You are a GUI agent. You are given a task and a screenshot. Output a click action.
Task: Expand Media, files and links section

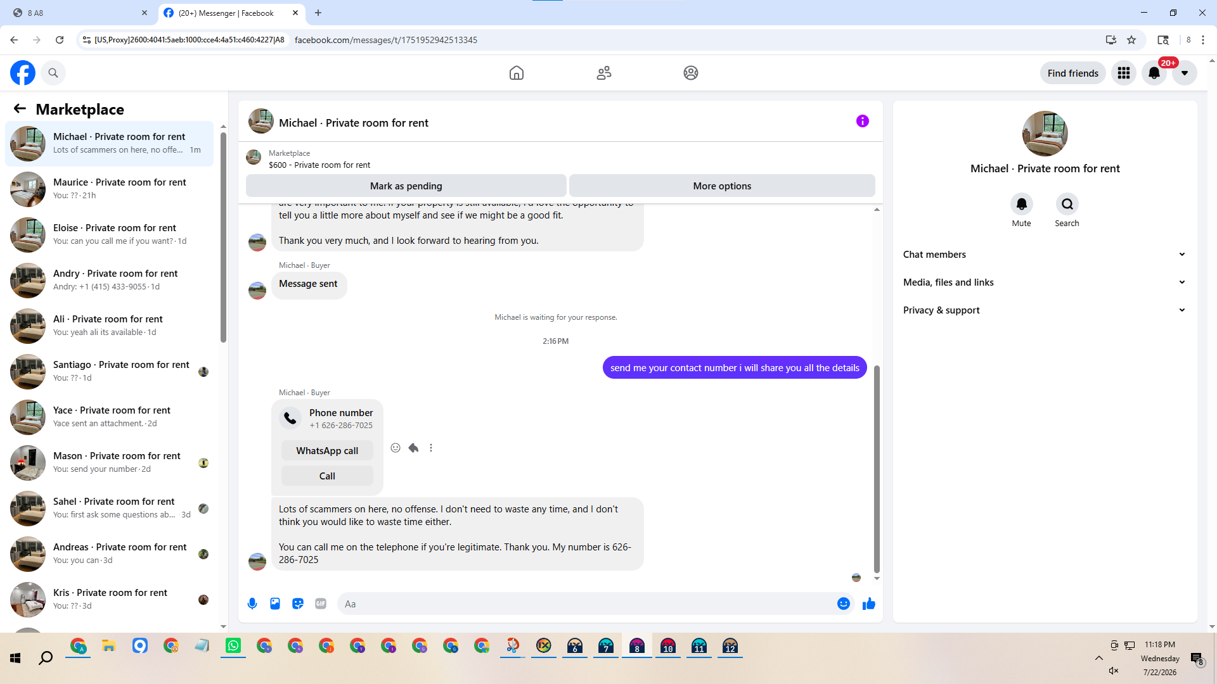1045,282
